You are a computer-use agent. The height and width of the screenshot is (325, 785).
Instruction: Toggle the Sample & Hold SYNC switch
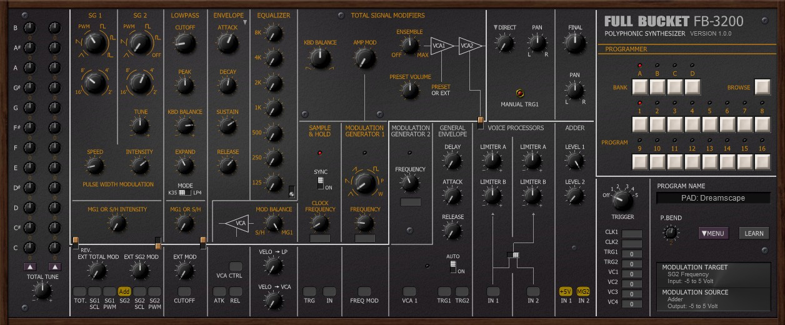coord(321,182)
